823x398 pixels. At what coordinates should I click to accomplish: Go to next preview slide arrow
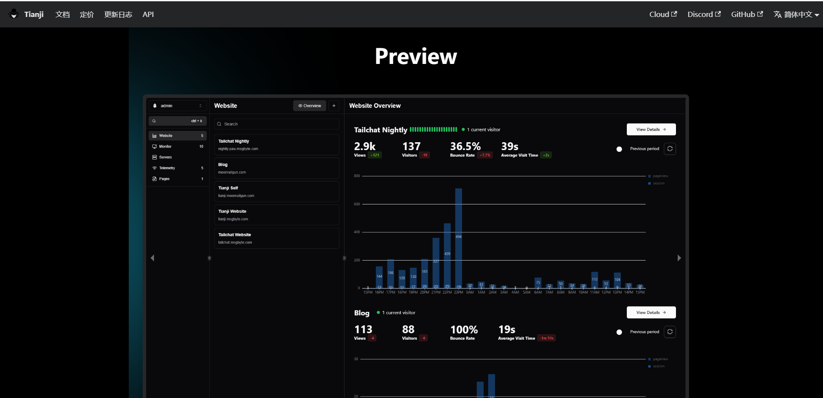click(x=679, y=258)
